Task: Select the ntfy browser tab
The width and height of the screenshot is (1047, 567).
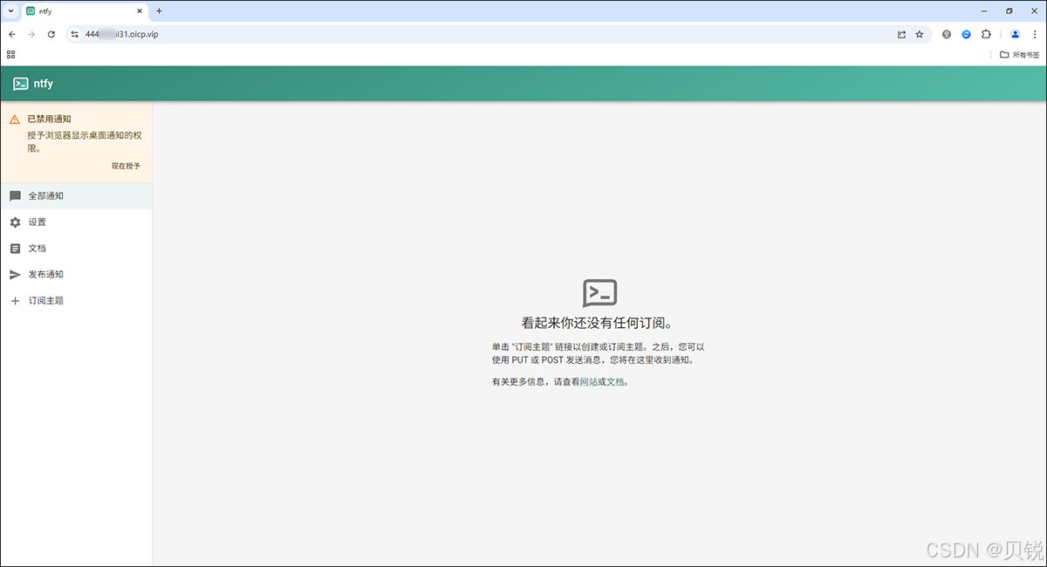Action: click(x=84, y=10)
